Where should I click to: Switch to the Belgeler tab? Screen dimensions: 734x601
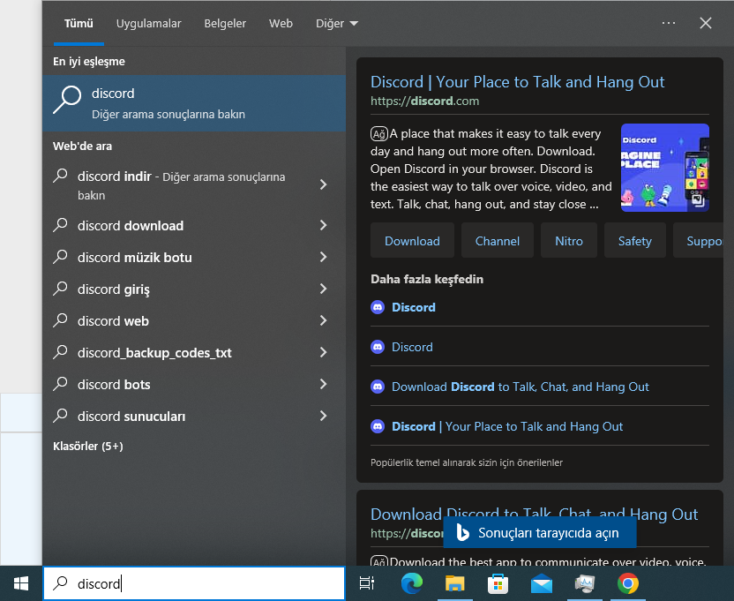pyautogui.click(x=225, y=24)
